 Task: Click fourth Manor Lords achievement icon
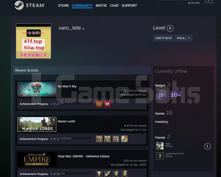(124, 139)
